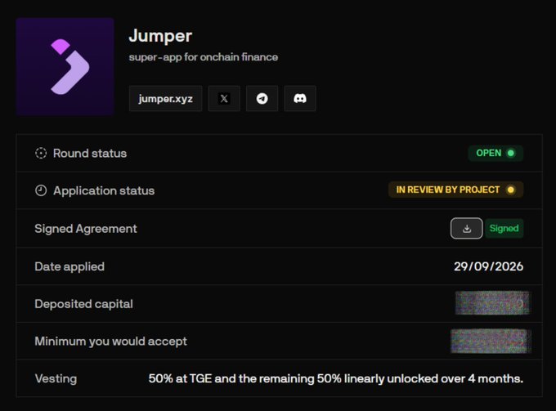
Task: Open the Discord server icon
Action: click(300, 99)
